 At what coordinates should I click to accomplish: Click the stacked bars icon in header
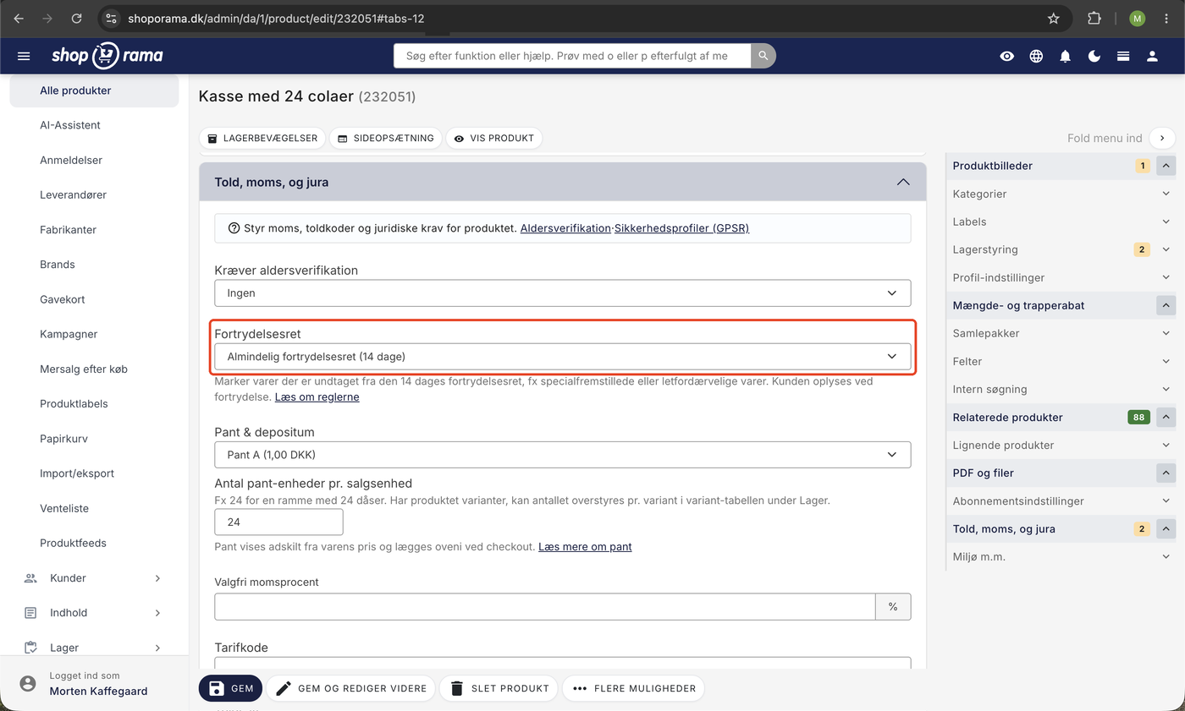pos(1123,56)
